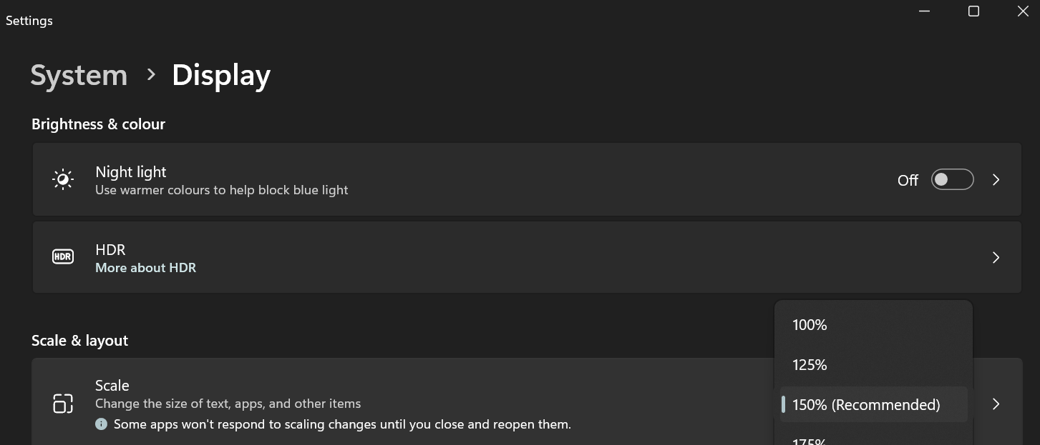Click the HDR badge icon
The width and height of the screenshot is (1040, 445).
[x=63, y=256]
